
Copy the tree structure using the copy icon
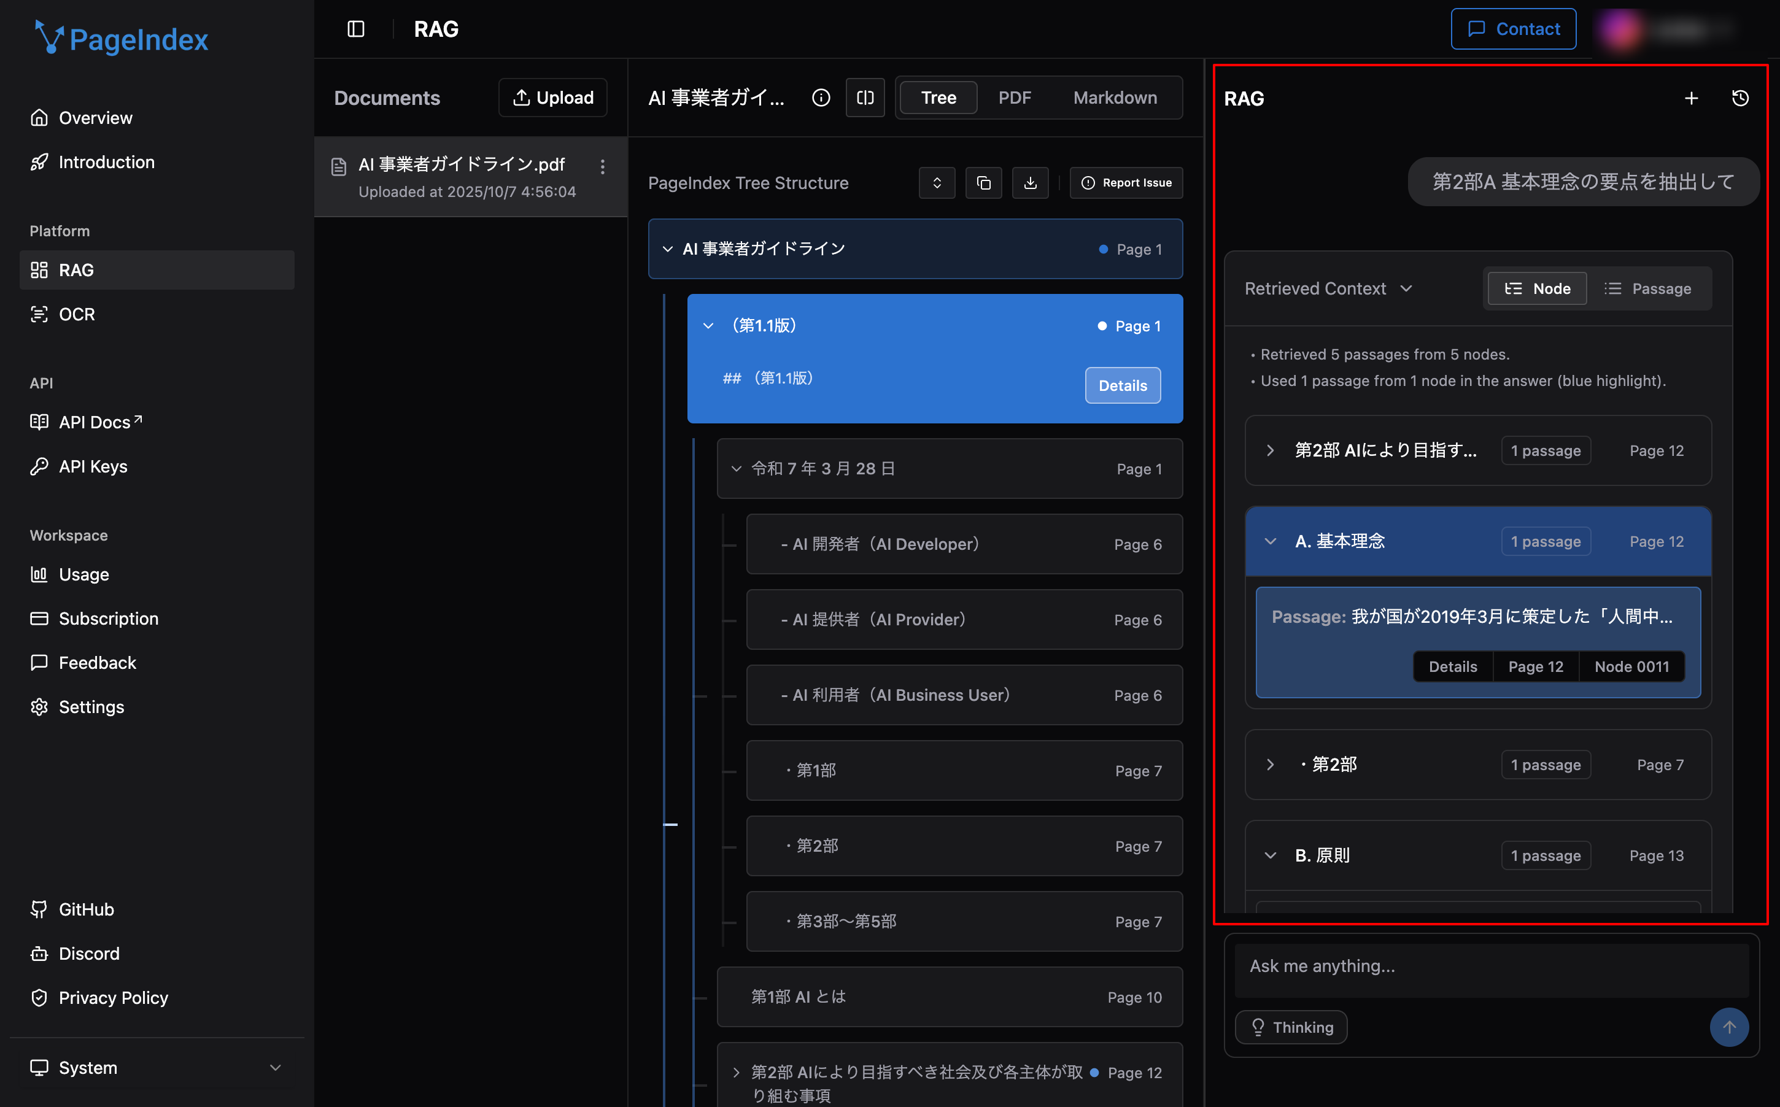pos(983,183)
